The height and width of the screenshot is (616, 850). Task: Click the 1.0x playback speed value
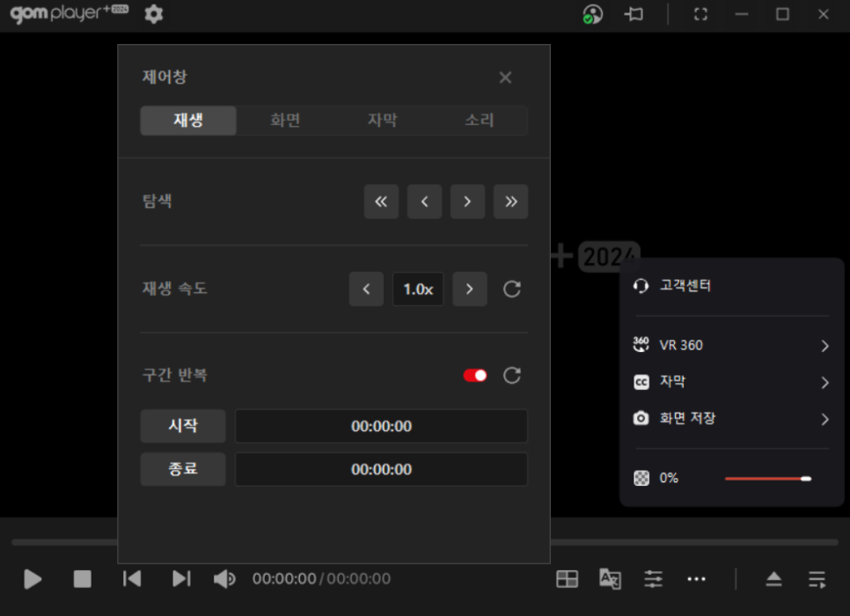tap(418, 289)
